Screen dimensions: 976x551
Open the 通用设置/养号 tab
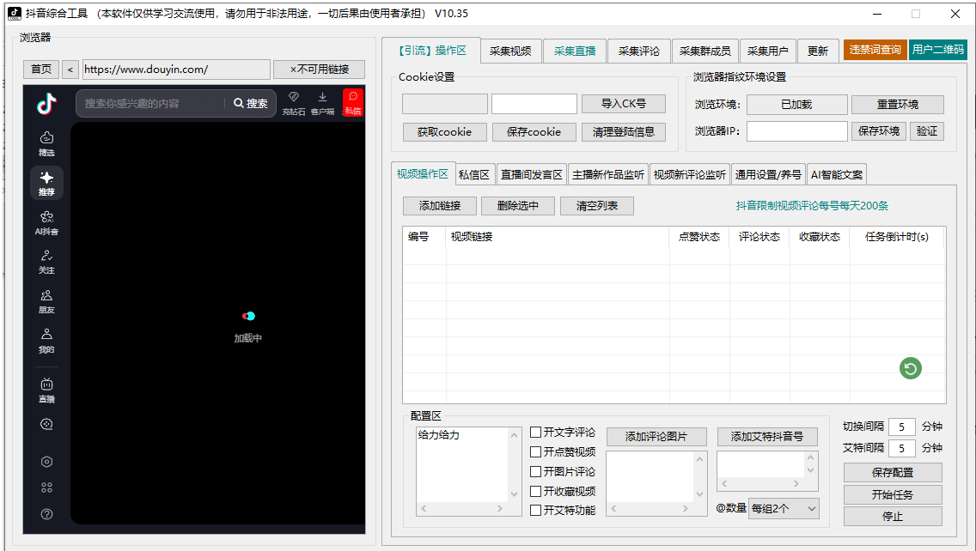click(769, 173)
